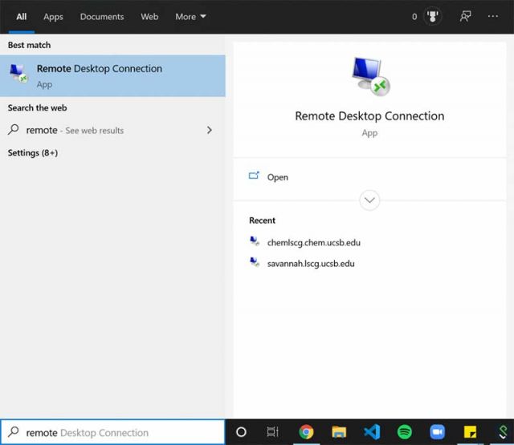Click in the taskbar search box
The height and width of the screenshot is (445, 514).
pyautogui.click(x=112, y=432)
